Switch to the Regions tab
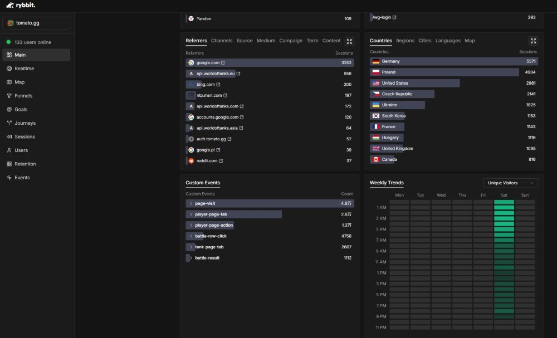 405,41
